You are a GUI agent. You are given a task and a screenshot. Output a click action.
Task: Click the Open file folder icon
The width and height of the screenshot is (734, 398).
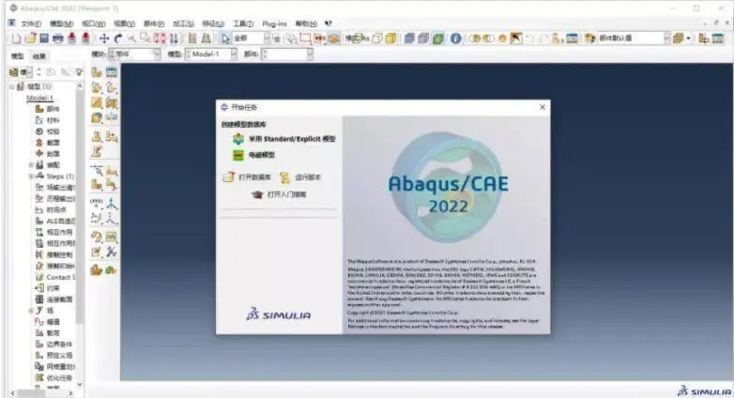point(30,38)
